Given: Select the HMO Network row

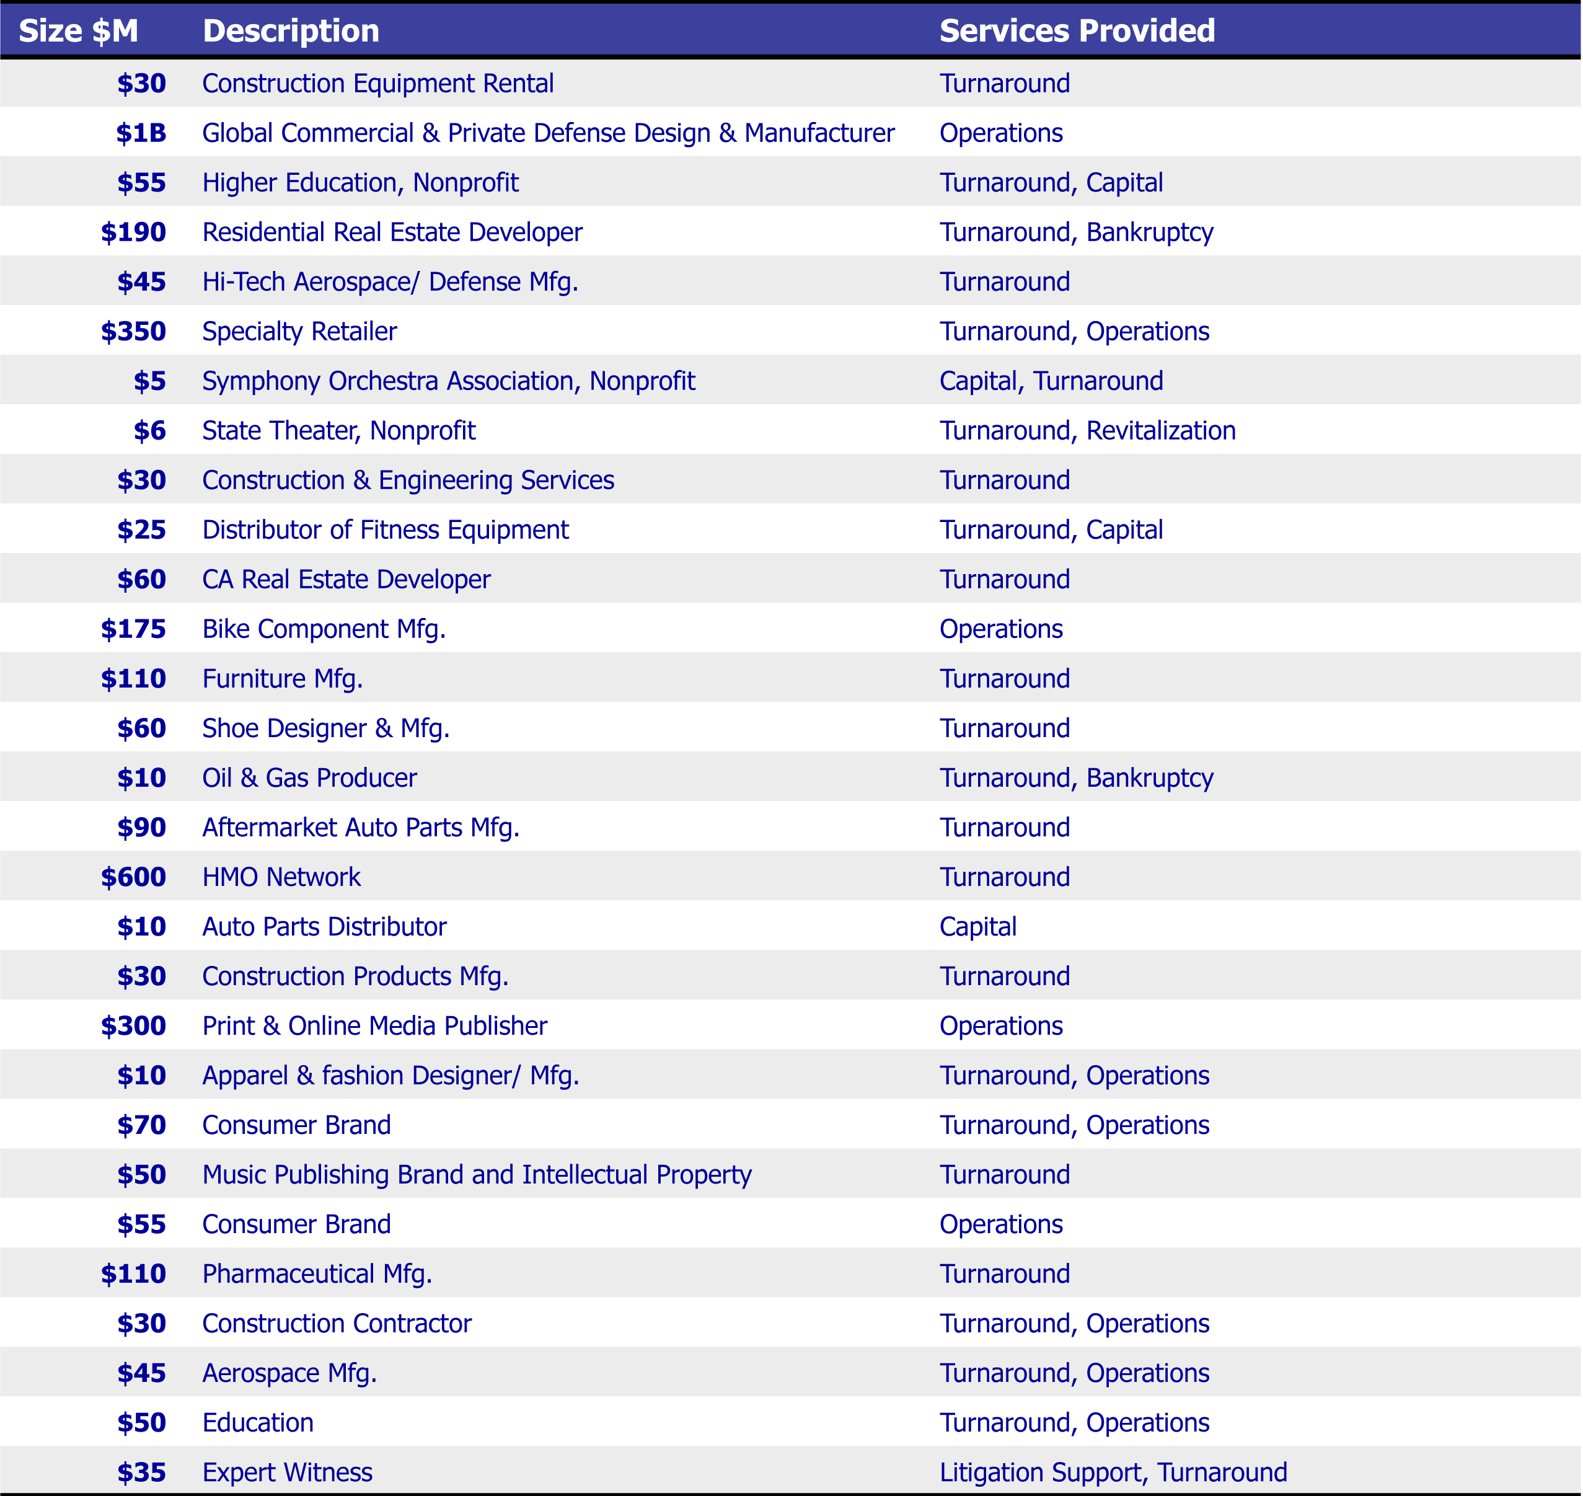Looking at the screenshot, I should point(281,877).
